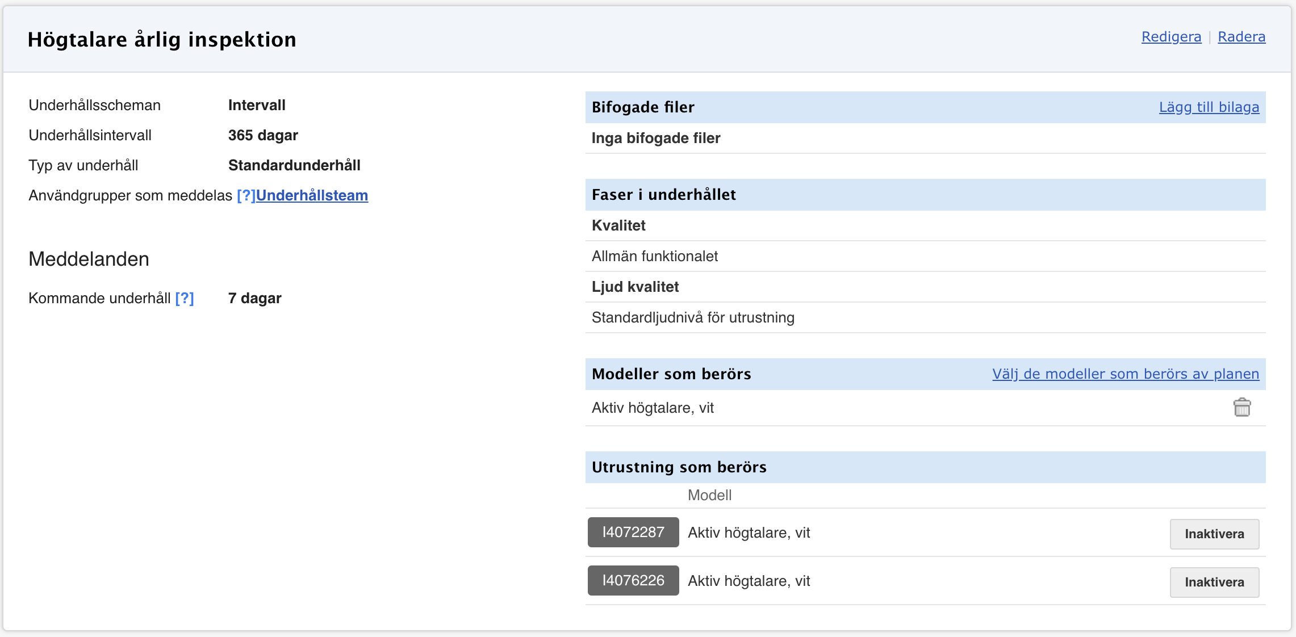This screenshot has width=1296, height=637.
Task: Open Lägg till bilaga link
Action: 1209,107
